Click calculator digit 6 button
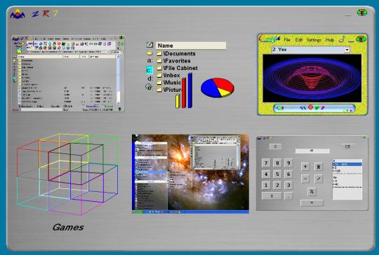379x255 pixels. tap(288, 174)
